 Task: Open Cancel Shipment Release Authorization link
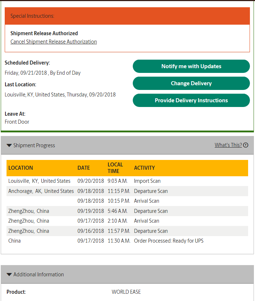pos(54,42)
